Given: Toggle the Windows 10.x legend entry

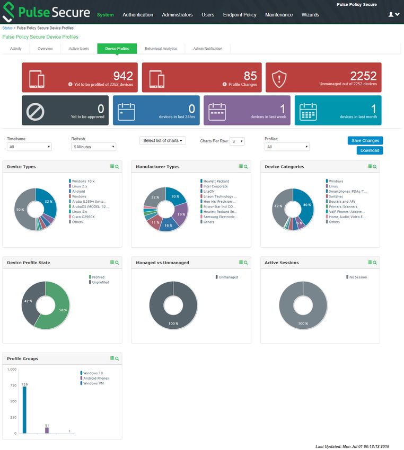Looking at the screenshot, I should coord(82,181).
